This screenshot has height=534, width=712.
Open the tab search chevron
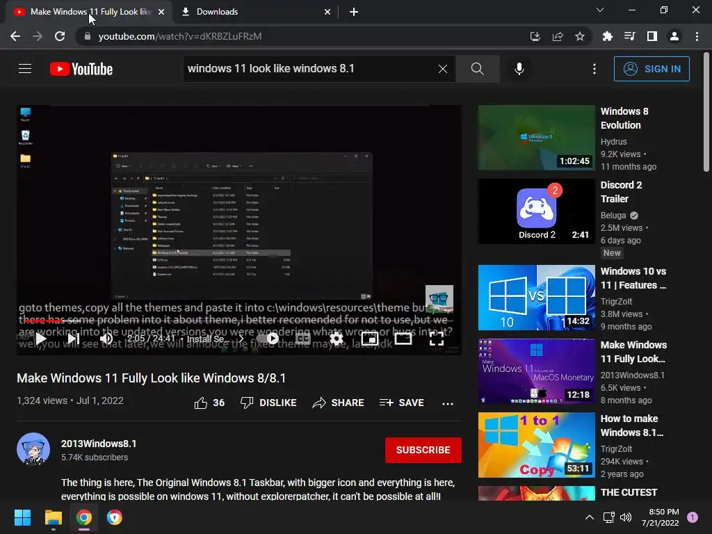(x=600, y=10)
